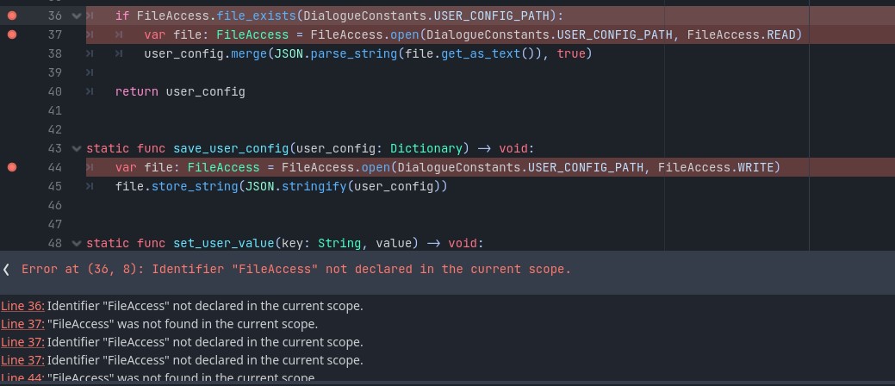Click line number 45 in the gutter
The image size is (895, 386).
click(x=55, y=186)
